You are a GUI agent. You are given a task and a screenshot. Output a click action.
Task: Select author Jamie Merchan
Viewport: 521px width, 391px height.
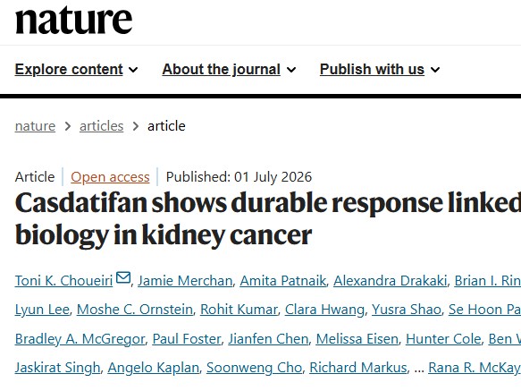click(x=185, y=281)
